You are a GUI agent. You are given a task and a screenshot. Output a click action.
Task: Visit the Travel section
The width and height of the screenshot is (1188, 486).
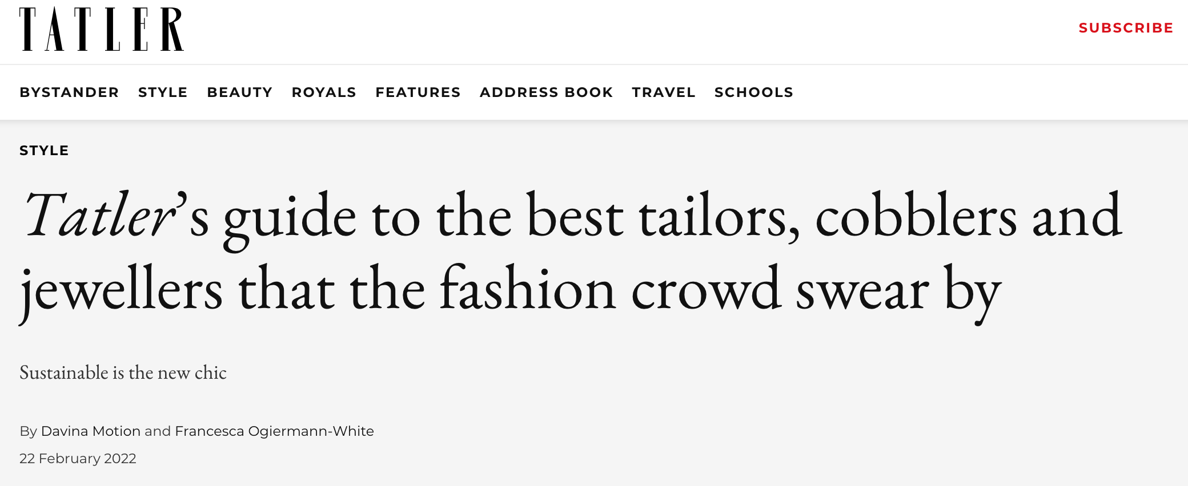coord(664,92)
